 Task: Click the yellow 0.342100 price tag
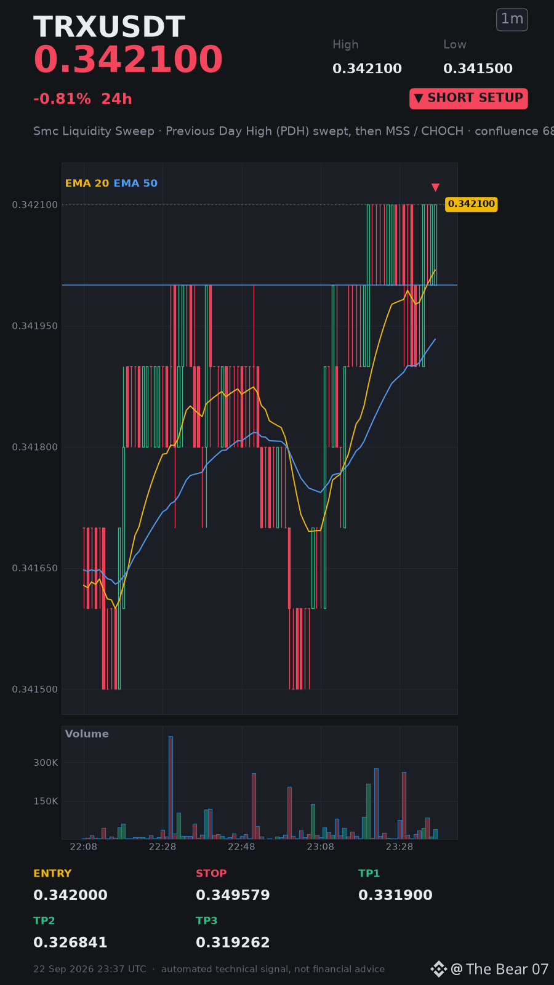pos(471,204)
